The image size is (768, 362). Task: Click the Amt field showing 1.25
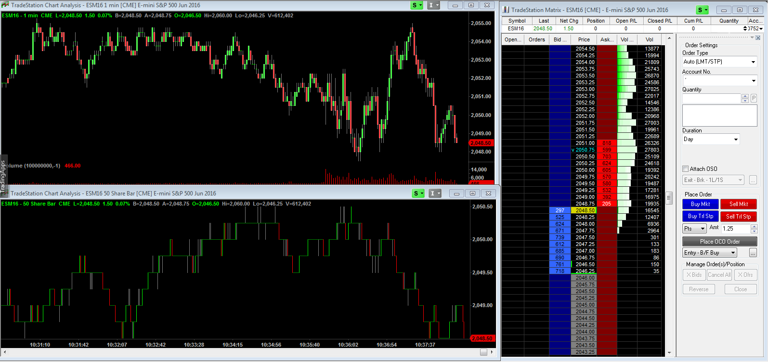click(736, 229)
